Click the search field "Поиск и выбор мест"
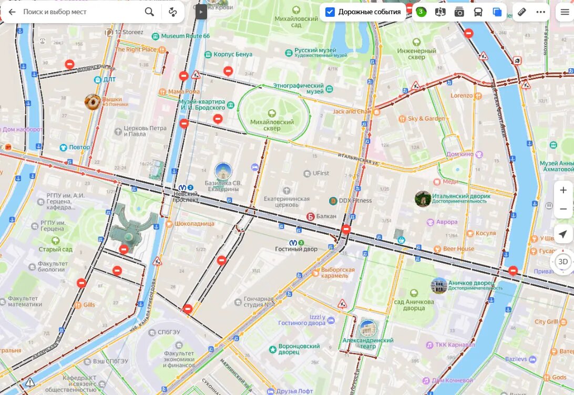The image size is (574, 395). [81, 12]
